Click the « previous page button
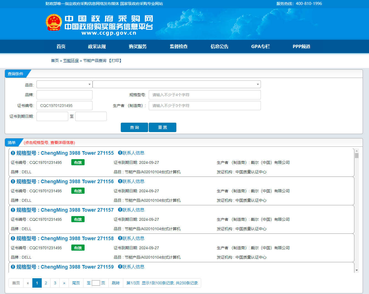This screenshot has width=369, height=294. click(28, 283)
